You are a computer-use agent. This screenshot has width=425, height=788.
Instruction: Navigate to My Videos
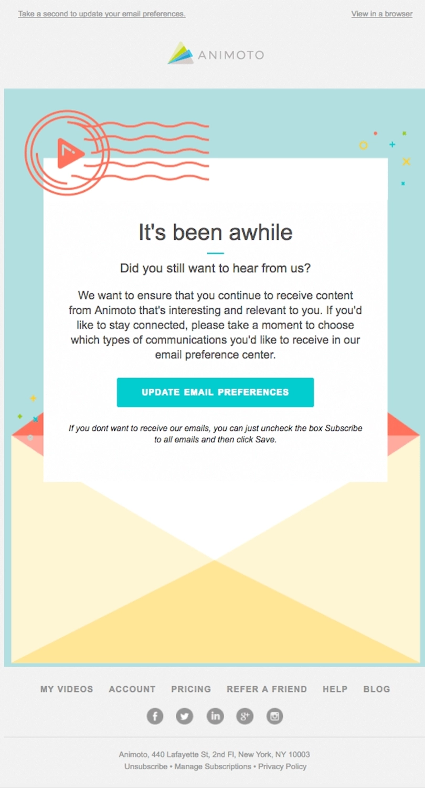click(x=66, y=689)
